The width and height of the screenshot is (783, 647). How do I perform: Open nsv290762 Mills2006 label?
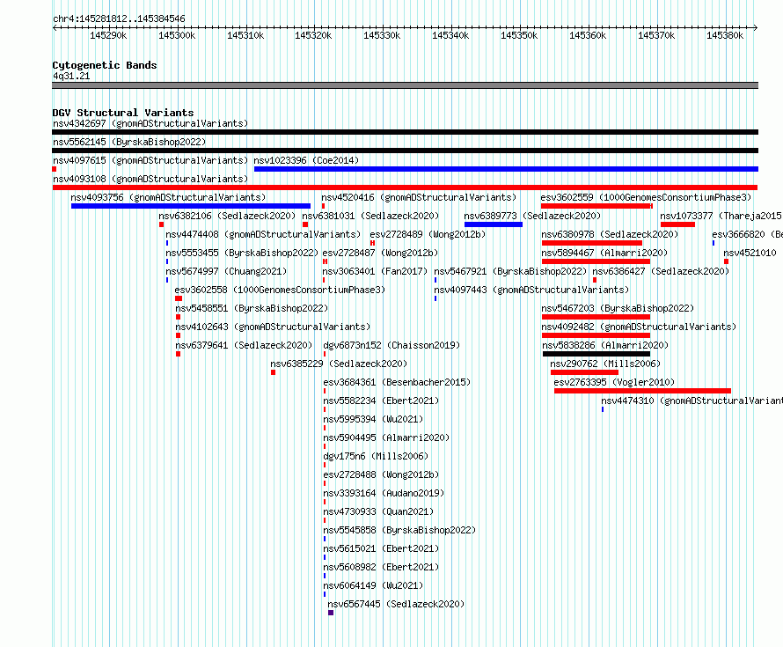click(605, 364)
